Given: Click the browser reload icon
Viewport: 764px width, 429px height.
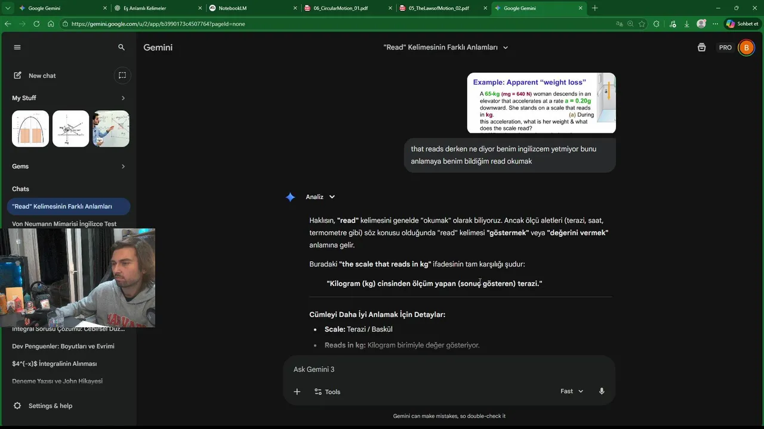Looking at the screenshot, I should pyautogui.click(x=36, y=24).
